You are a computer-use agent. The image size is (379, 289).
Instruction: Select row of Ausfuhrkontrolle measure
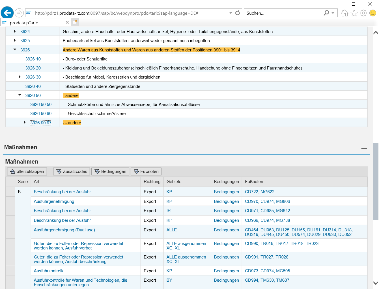pos(10,271)
